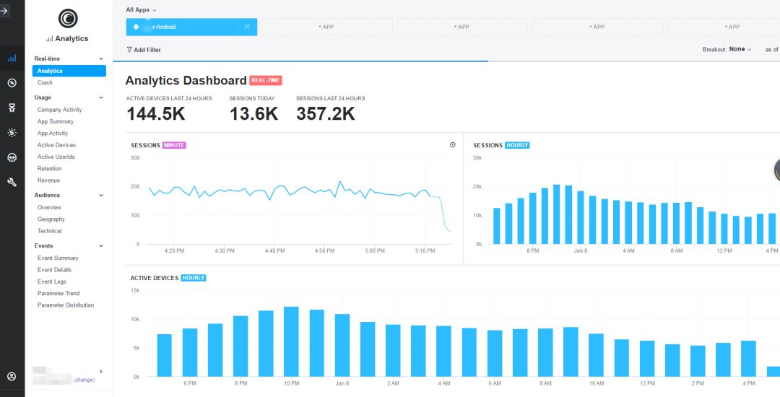Click the Analytics bar chart icon in left rail
The image size is (780, 397).
(x=12, y=58)
